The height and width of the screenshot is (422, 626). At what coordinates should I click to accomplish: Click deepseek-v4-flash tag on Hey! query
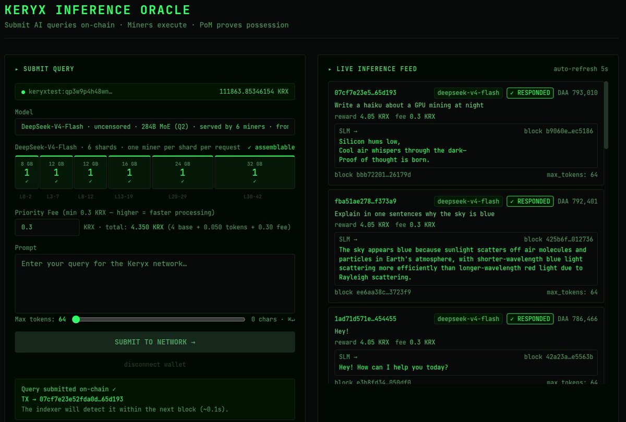coord(468,319)
